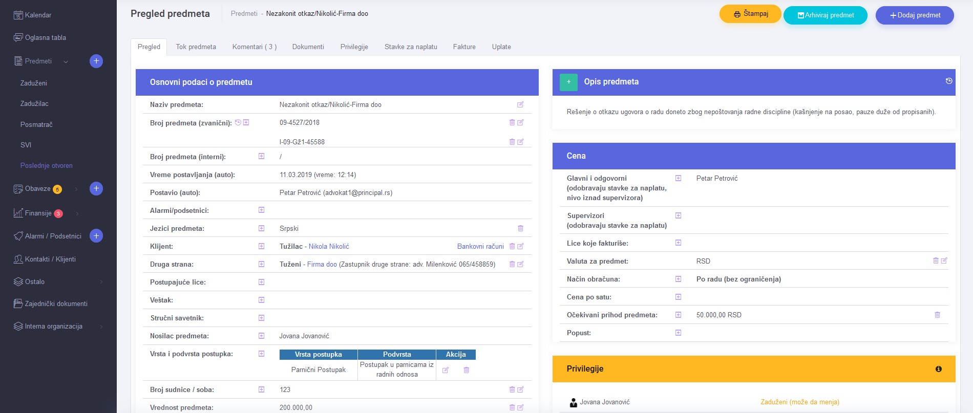
Task: Delete the Parnični Postupak row
Action: tap(467, 370)
